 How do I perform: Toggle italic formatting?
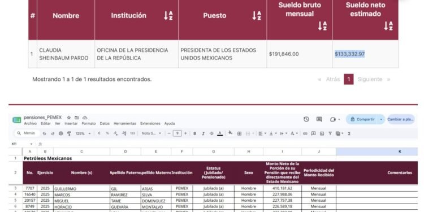pos(203,133)
